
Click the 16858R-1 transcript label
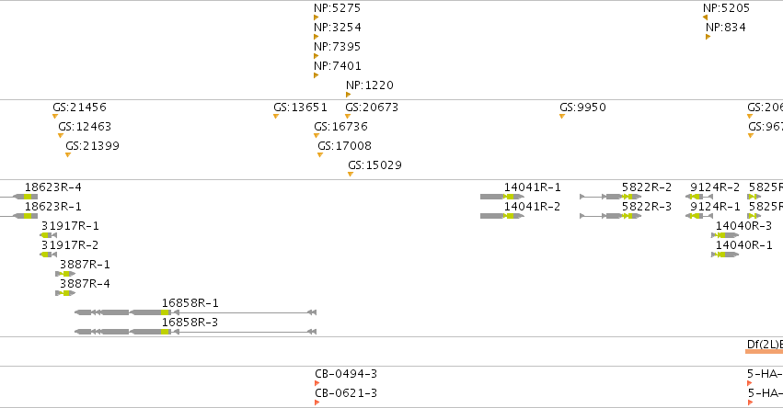(x=190, y=303)
